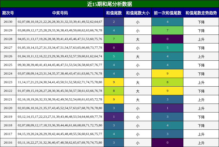Image resolution: width=219 pixels, height=147 pixels.
Task: Click 上升 trend cell in row 26128
Action: 201,39
